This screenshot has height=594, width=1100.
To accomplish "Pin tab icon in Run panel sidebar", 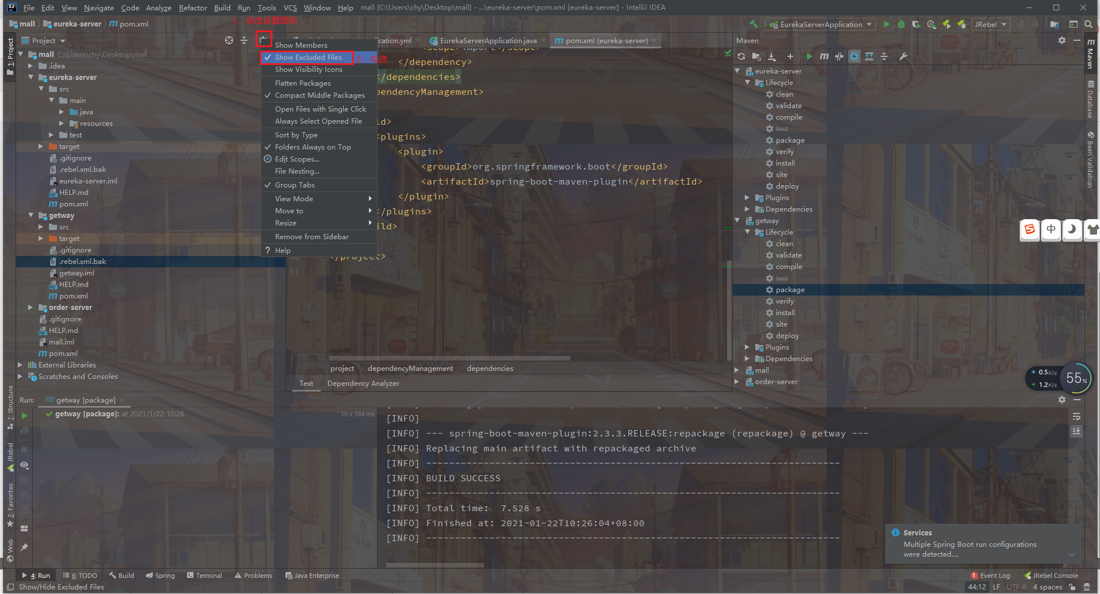I will pos(24,547).
